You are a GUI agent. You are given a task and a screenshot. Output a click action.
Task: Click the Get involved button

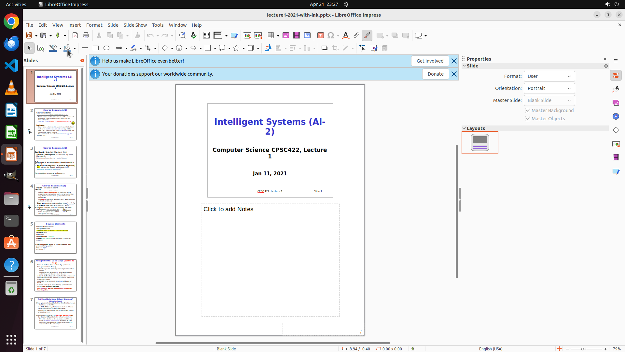(430, 61)
